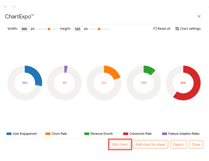The width and height of the screenshot is (209, 161).
Task: Click the purple Feature Adoption Rates swatch
Action: coord(165,134)
